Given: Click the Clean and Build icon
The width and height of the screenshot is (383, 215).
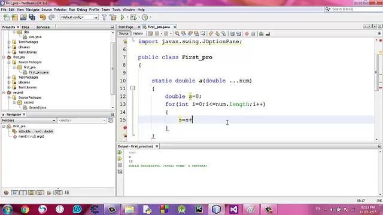Looking at the screenshot, I should (113, 17).
